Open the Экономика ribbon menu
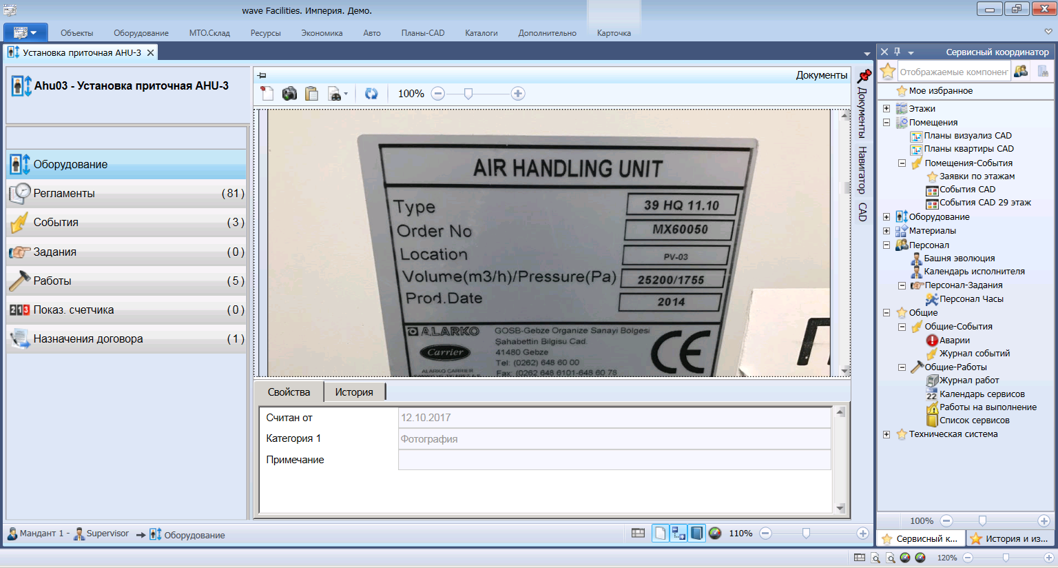 (x=322, y=33)
